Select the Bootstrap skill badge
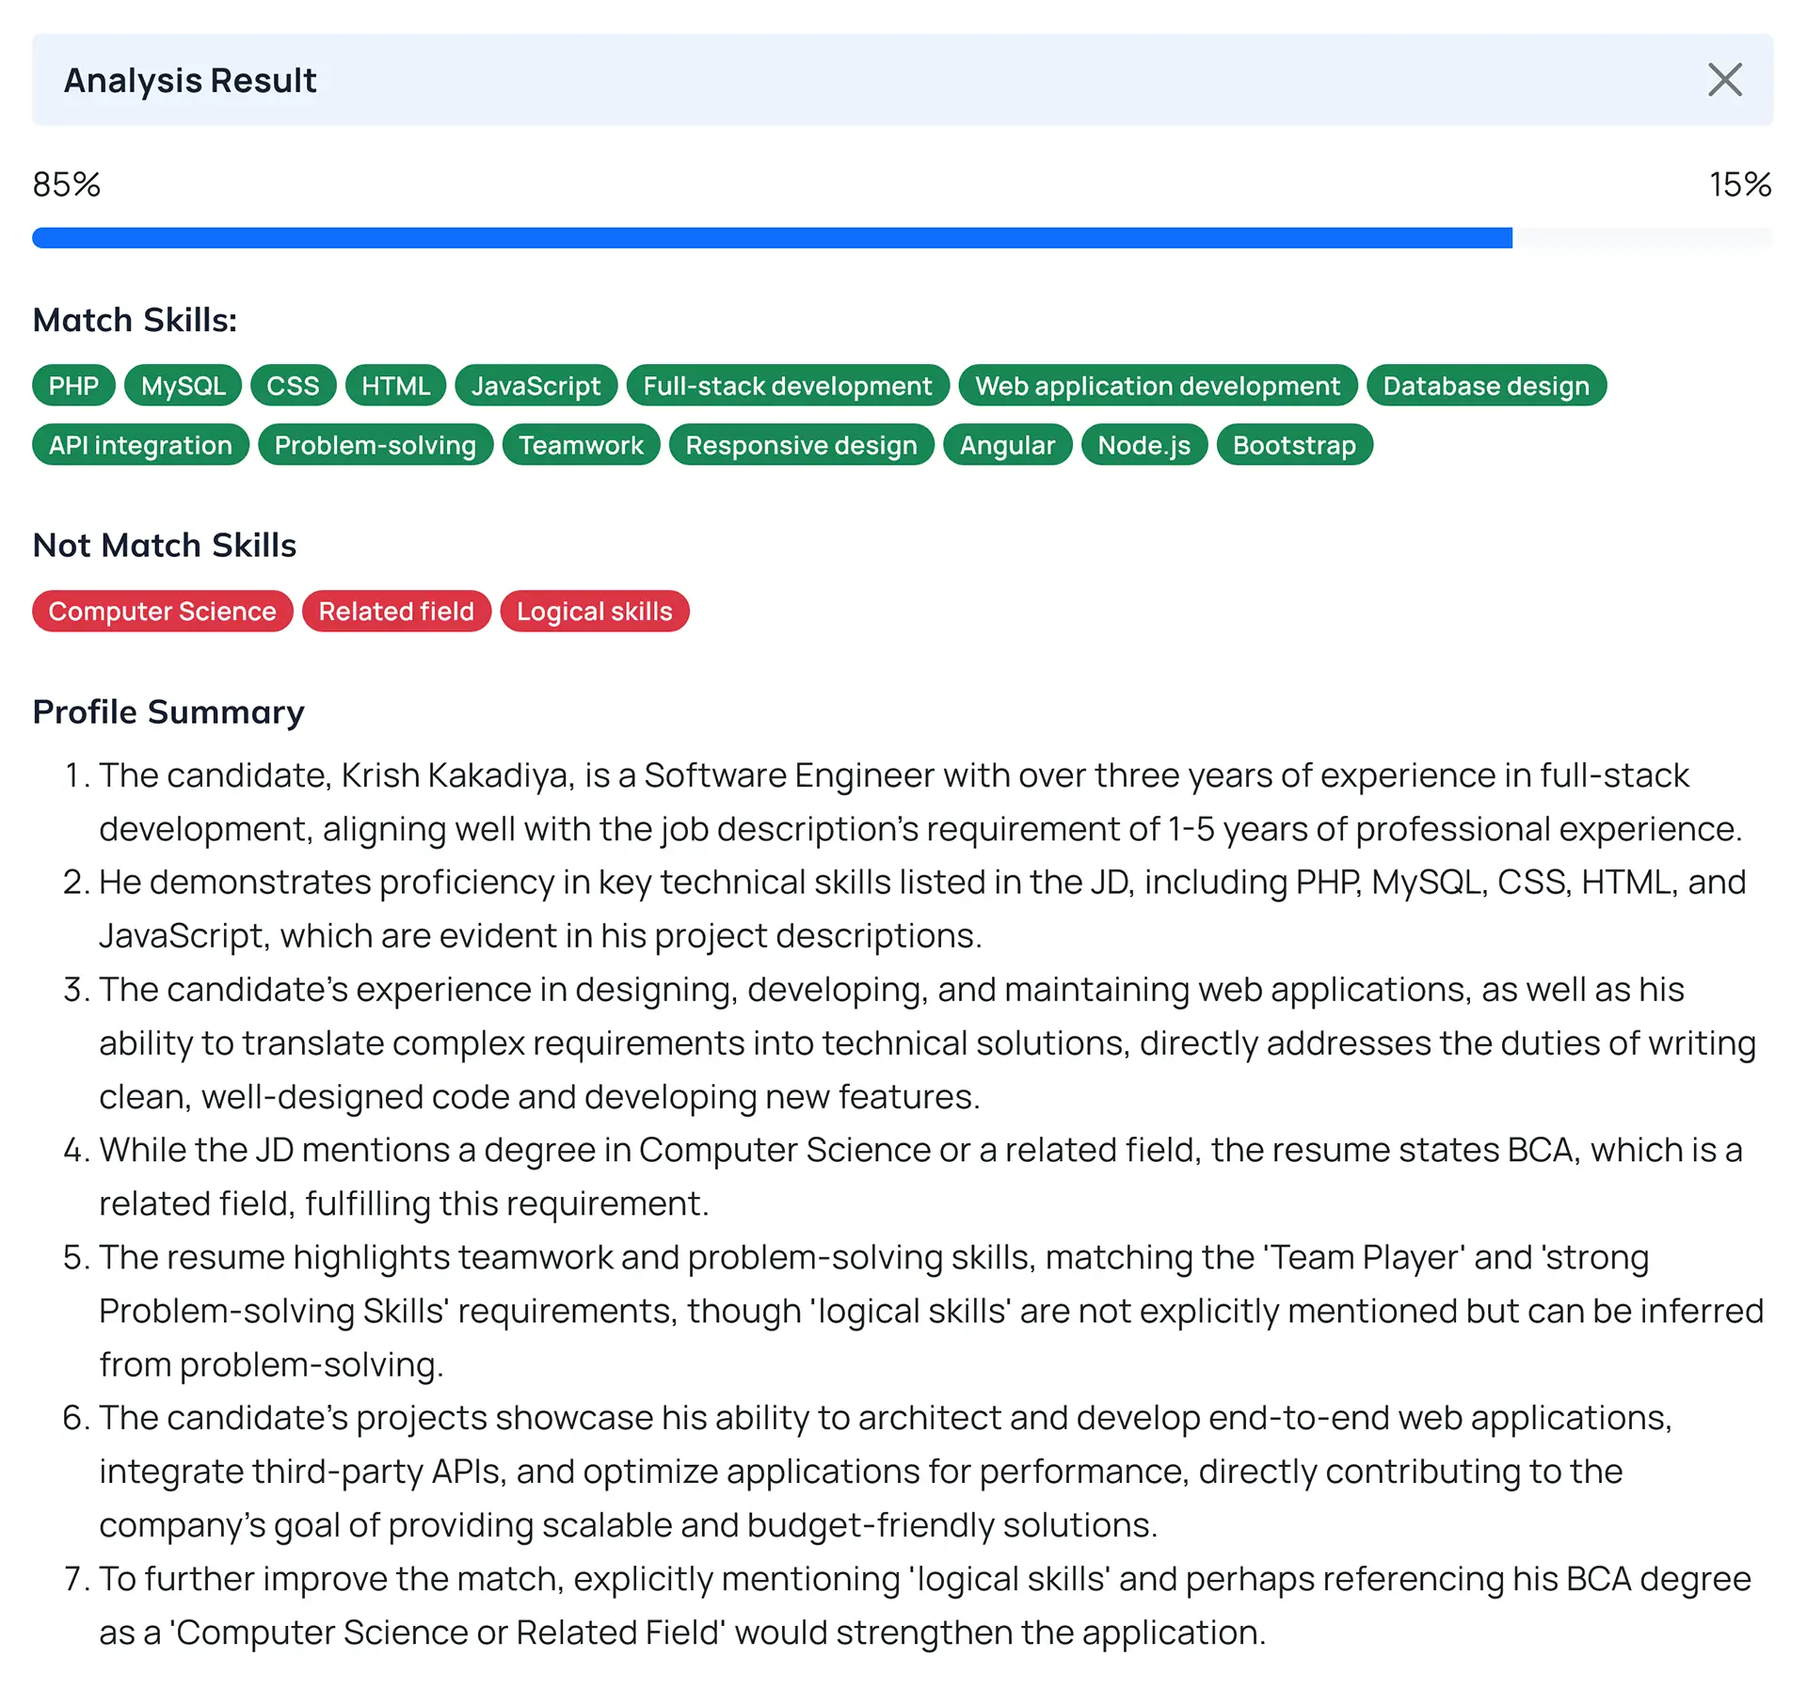This screenshot has height=1704, width=1807. pyautogui.click(x=1294, y=445)
